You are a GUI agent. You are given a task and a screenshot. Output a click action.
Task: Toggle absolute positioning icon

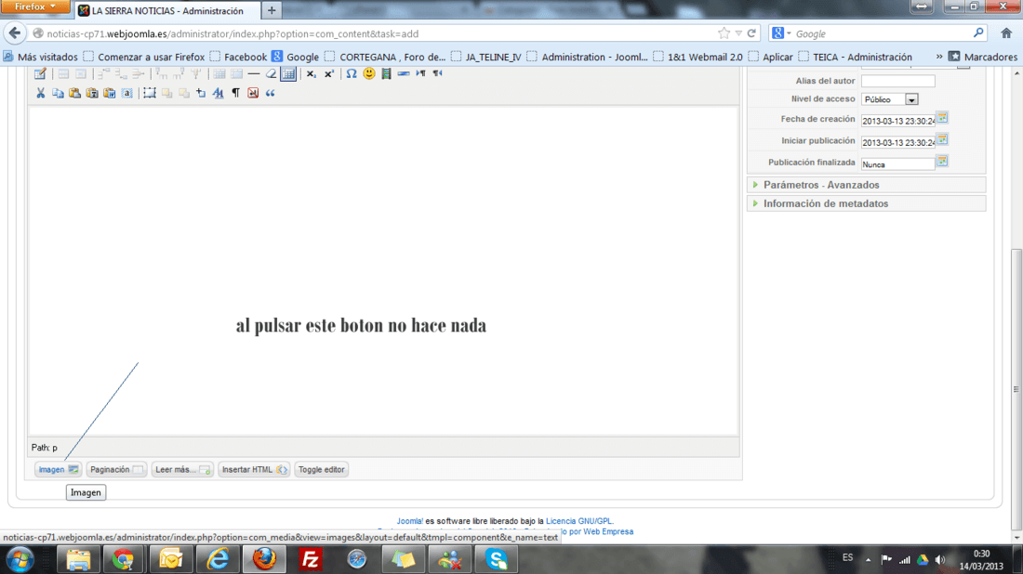[x=201, y=93]
